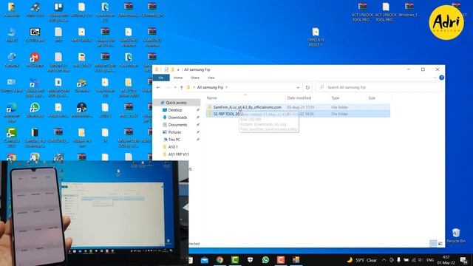Open the View ribbon tab
473x266 pixels.
[211, 78]
